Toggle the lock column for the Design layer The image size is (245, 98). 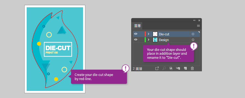(x=142, y=40)
